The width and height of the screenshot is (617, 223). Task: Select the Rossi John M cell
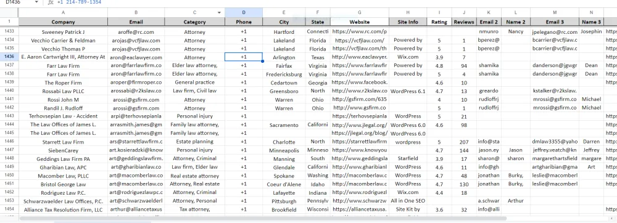63,99
